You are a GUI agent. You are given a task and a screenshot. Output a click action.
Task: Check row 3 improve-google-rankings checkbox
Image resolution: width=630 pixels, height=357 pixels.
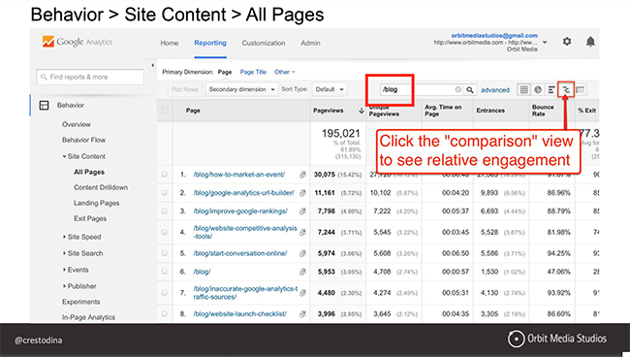(165, 211)
